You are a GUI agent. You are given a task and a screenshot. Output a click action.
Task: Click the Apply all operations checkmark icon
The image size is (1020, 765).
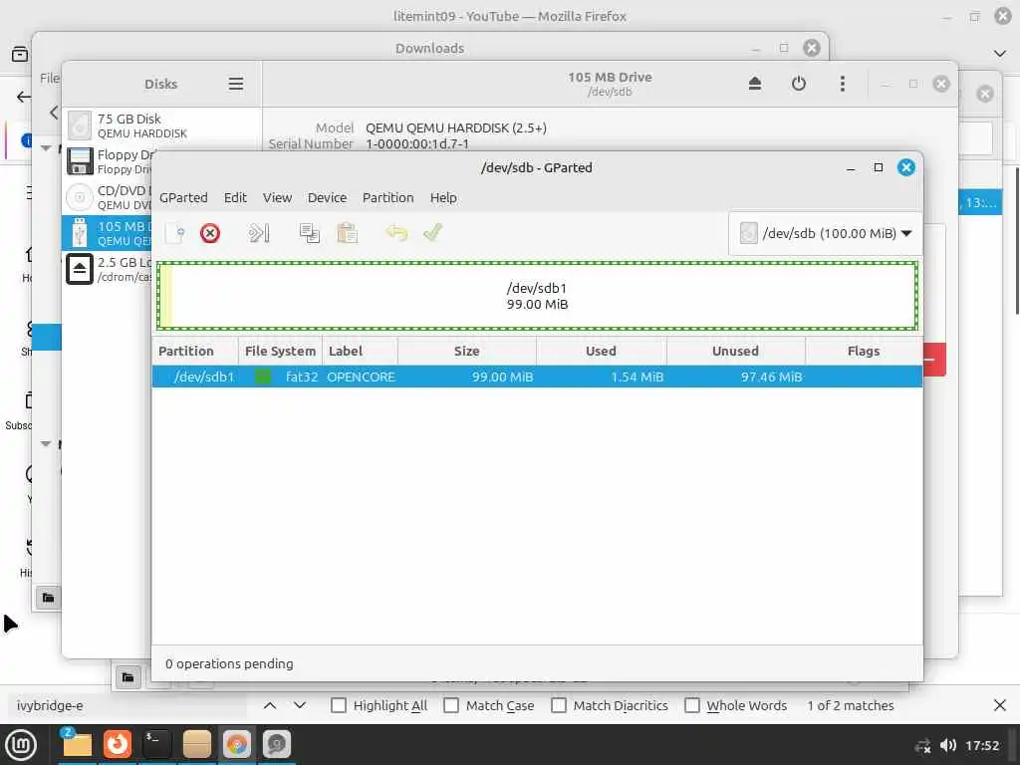coord(432,233)
